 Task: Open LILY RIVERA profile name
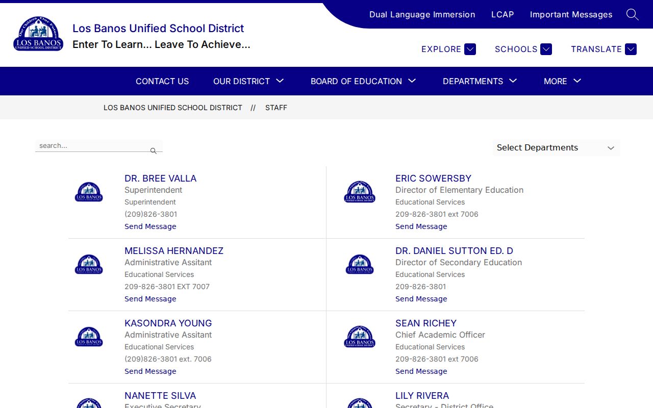point(422,396)
